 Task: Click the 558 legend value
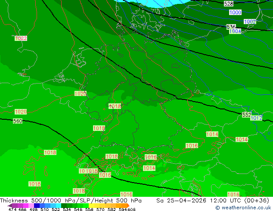(89, 209)
